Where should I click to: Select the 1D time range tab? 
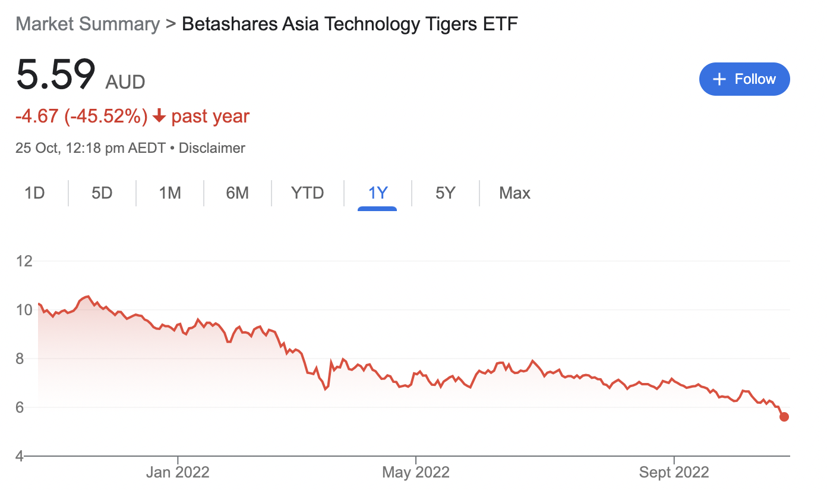point(34,193)
